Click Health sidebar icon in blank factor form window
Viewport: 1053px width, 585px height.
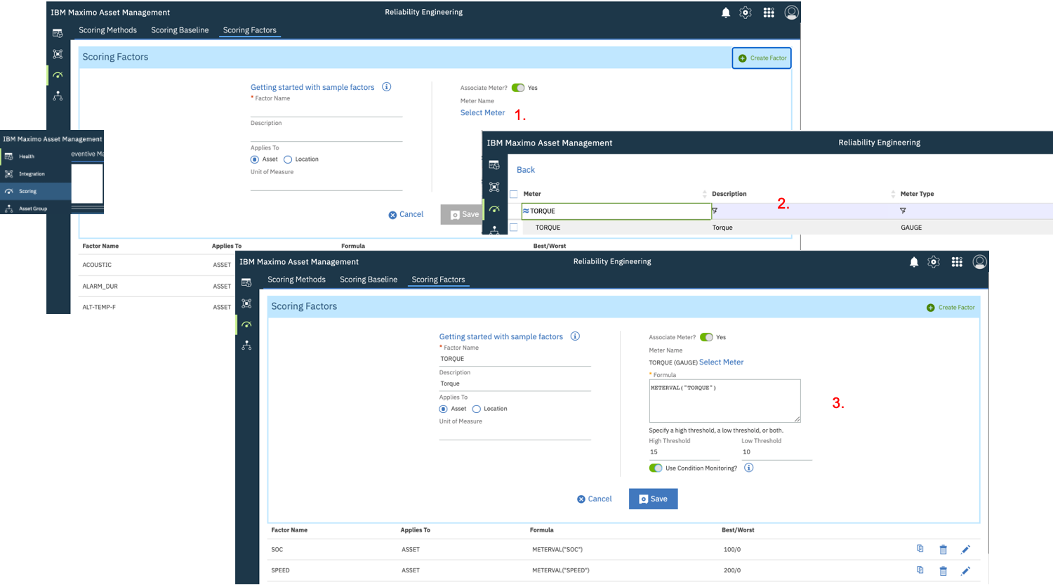coord(58,33)
